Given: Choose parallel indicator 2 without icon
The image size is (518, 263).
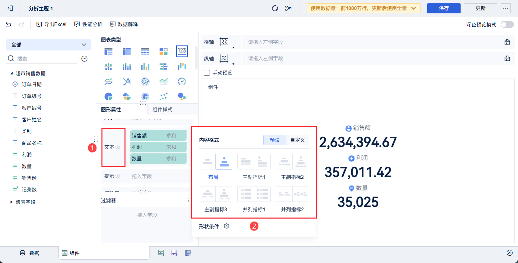Looking at the screenshot, I should click(x=284, y=194).
